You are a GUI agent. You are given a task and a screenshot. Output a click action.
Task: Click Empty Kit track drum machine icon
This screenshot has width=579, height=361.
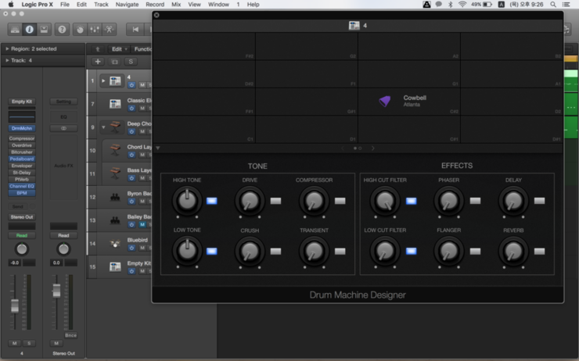click(x=115, y=266)
